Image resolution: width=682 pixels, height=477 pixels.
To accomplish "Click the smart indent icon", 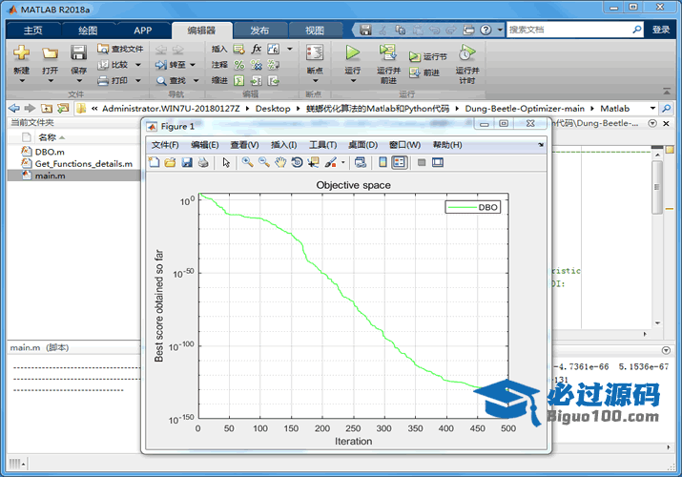I will (x=238, y=80).
